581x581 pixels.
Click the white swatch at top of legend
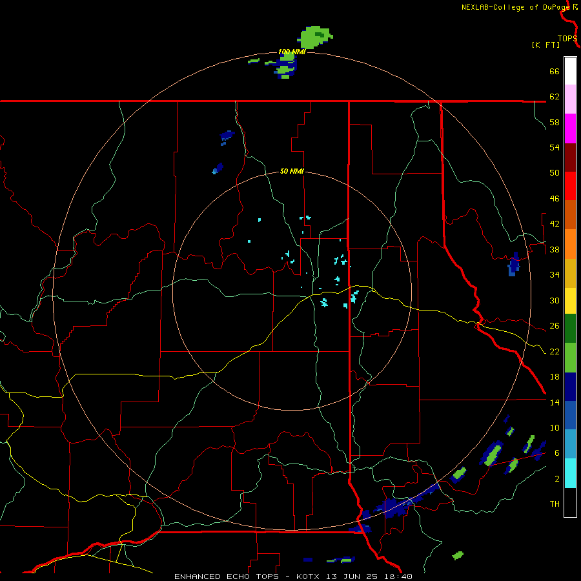coord(570,71)
